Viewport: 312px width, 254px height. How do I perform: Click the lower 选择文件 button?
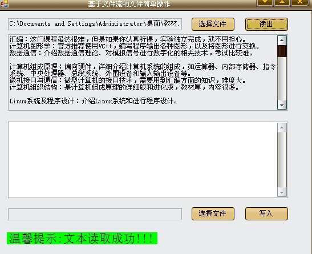pos(213,213)
